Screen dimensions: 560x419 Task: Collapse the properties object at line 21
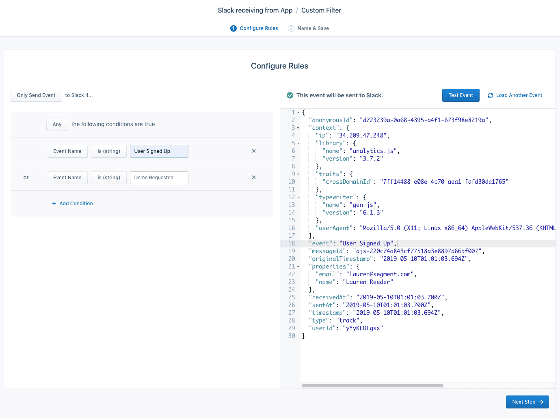pyautogui.click(x=298, y=266)
